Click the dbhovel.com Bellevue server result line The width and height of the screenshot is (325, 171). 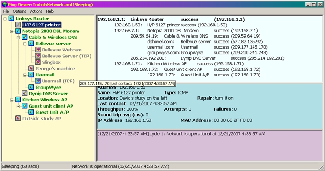coord(205,42)
